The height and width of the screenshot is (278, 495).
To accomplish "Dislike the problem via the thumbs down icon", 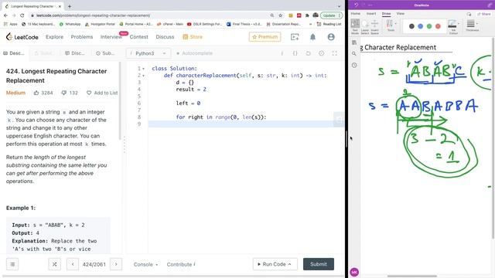I will pyautogui.click(x=63, y=93).
